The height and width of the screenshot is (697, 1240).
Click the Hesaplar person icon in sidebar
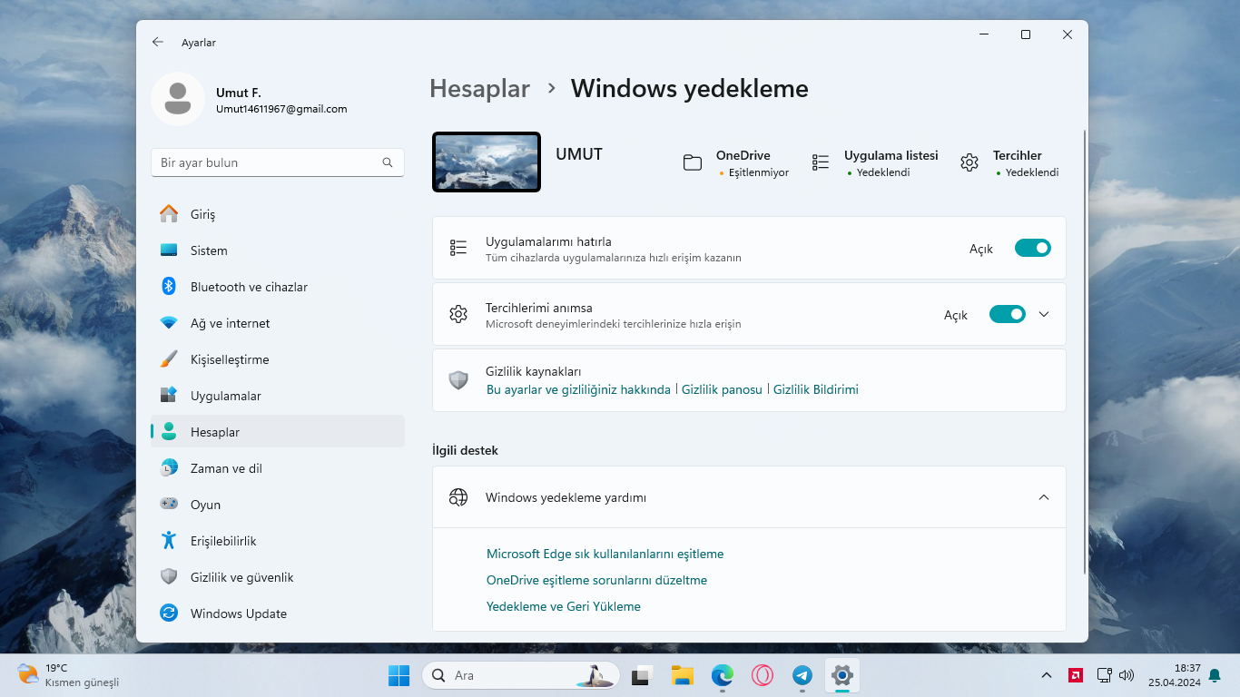[169, 432]
